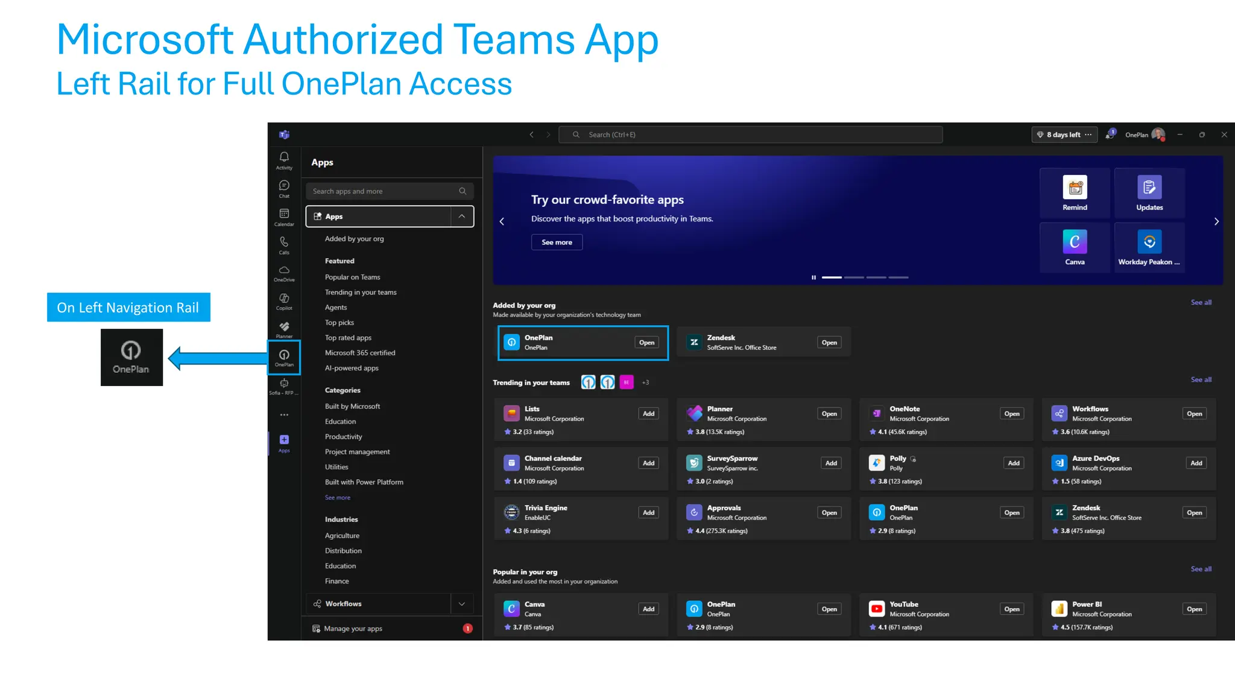Add the Trivia Engine app
The height and width of the screenshot is (695, 1235).
648,513
